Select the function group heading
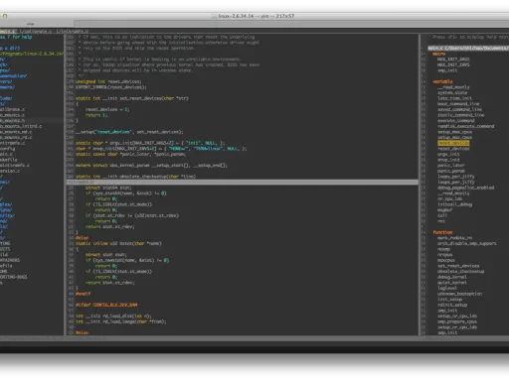 442,232
